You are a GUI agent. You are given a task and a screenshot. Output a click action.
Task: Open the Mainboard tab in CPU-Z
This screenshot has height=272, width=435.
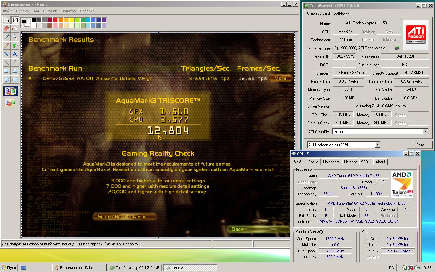coord(331,162)
